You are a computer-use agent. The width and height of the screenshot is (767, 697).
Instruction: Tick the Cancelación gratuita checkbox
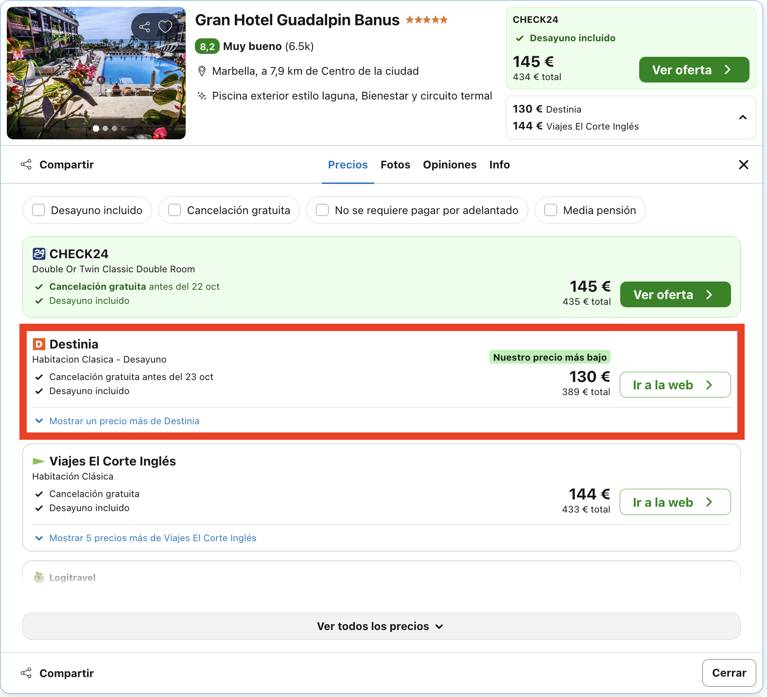click(174, 210)
